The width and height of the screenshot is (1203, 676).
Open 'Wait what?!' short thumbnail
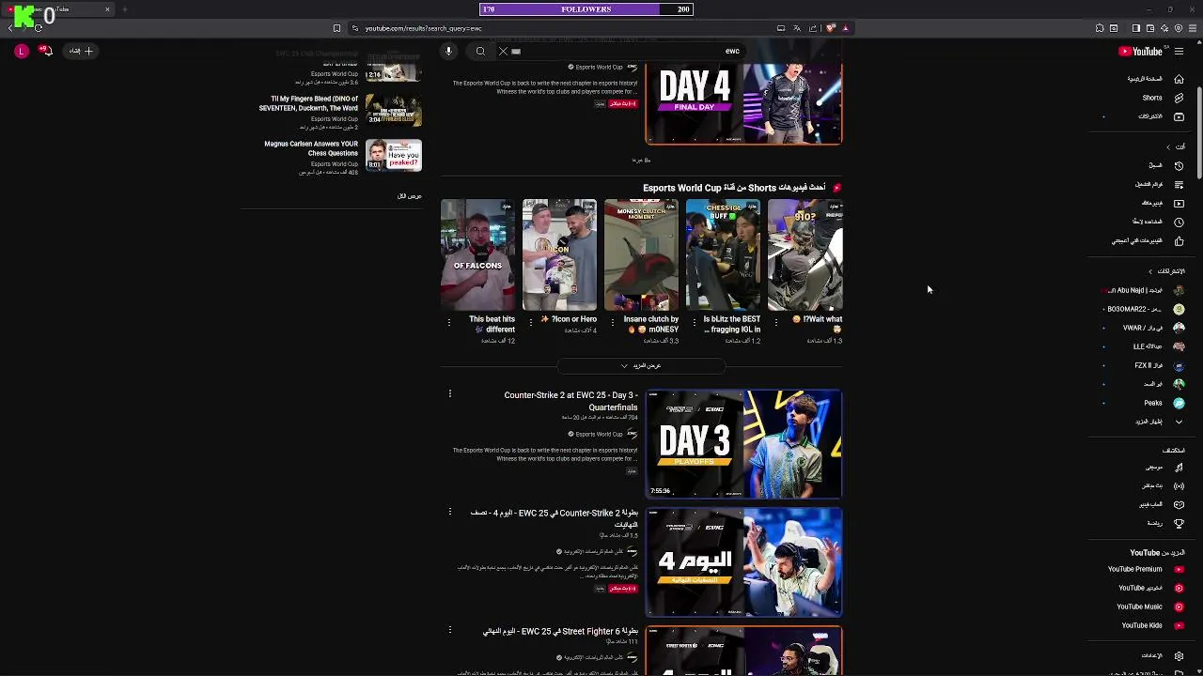[805, 254]
